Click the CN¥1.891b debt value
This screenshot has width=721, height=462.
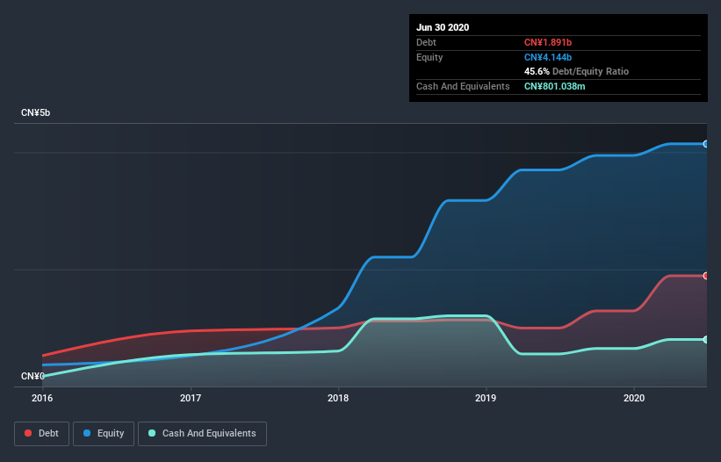click(x=548, y=43)
